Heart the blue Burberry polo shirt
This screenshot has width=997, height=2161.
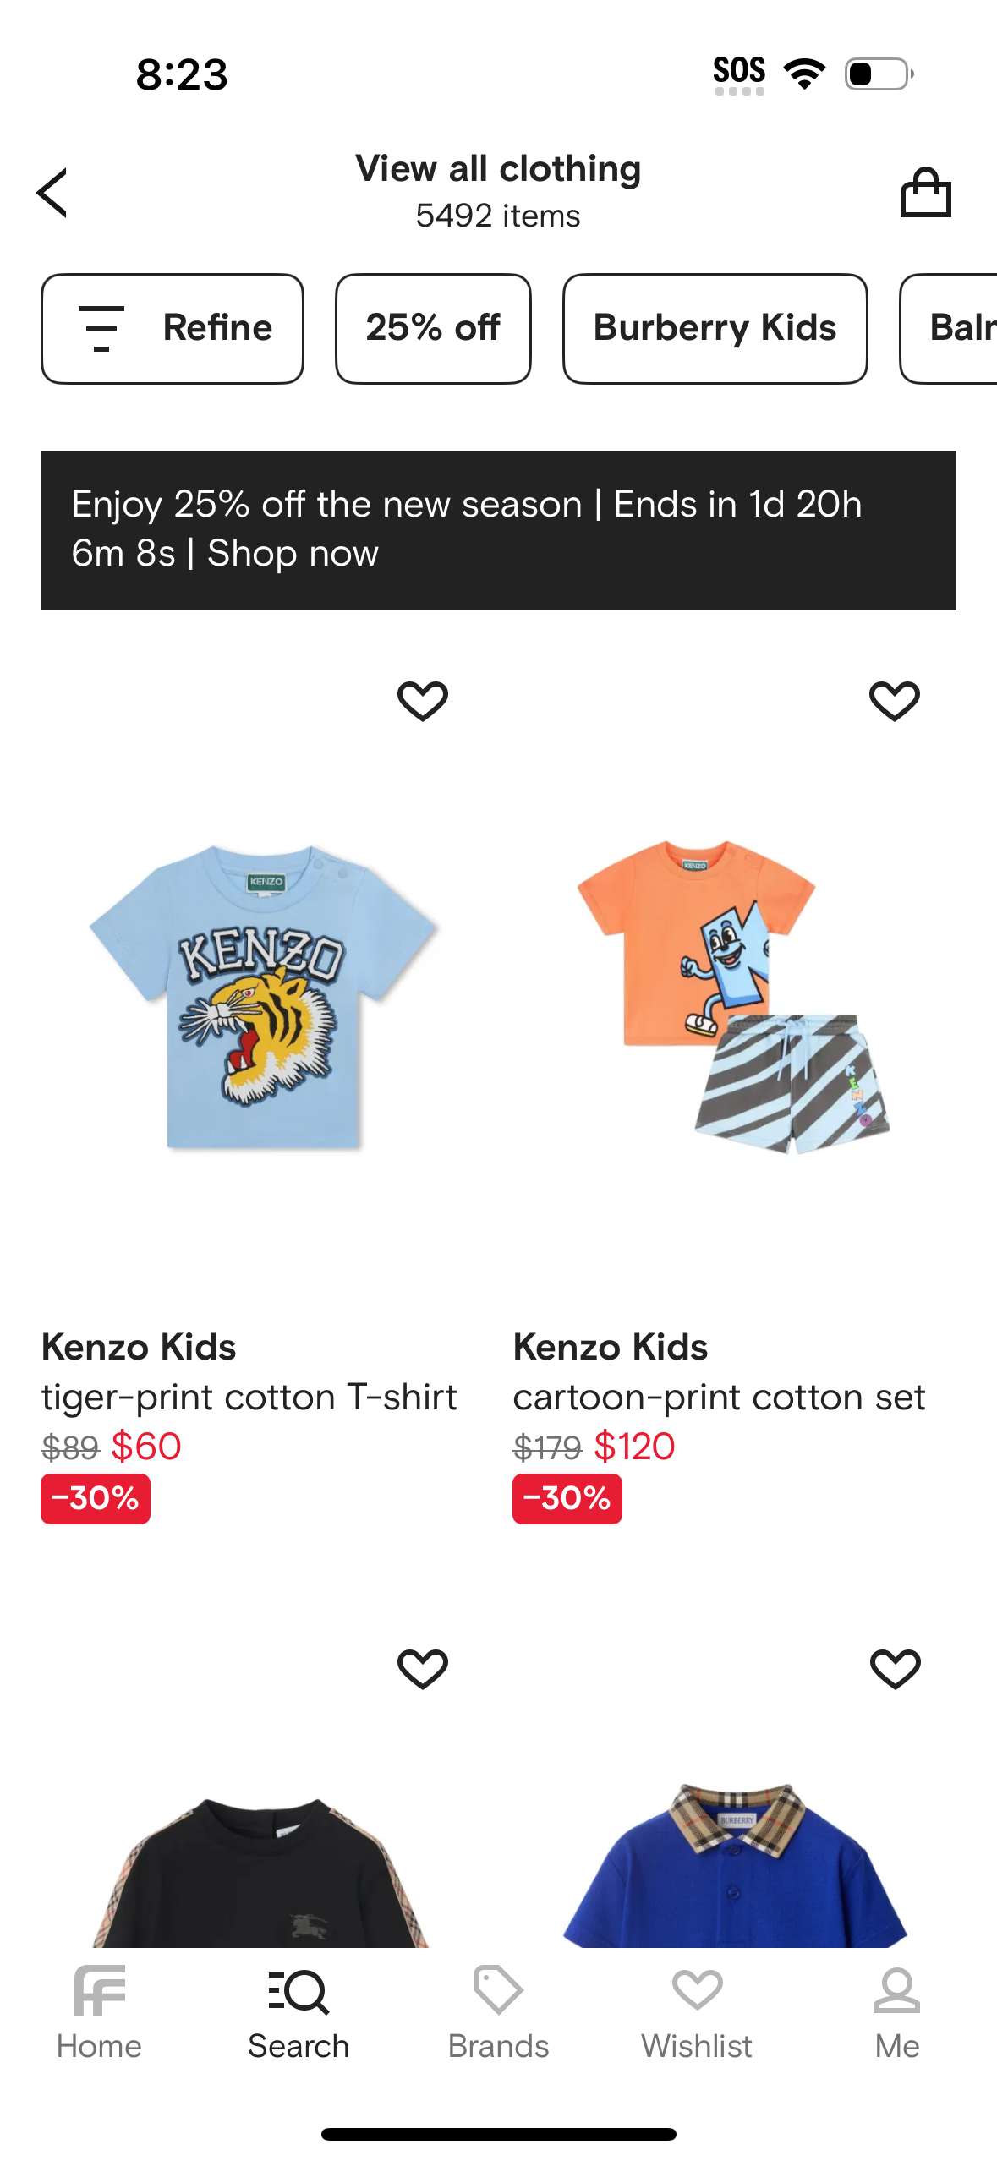pyautogui.click(x=895, y=1668)
